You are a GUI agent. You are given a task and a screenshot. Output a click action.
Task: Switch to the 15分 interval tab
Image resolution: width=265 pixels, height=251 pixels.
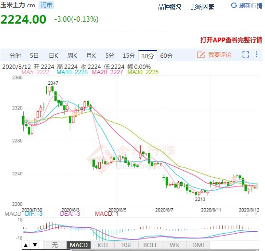tap(129, 55)
